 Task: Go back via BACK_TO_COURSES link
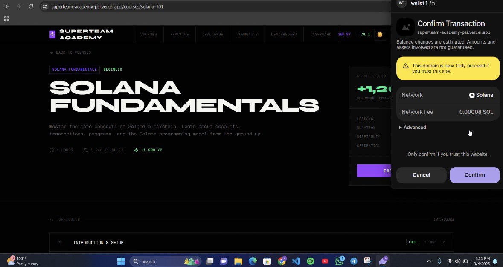(x=70, y=52)
